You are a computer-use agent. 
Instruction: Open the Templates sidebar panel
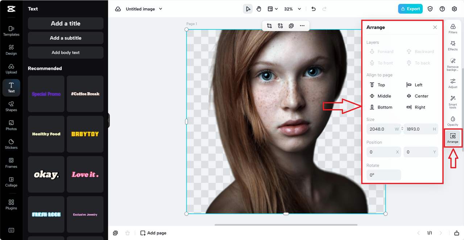(x=11, y=31)
